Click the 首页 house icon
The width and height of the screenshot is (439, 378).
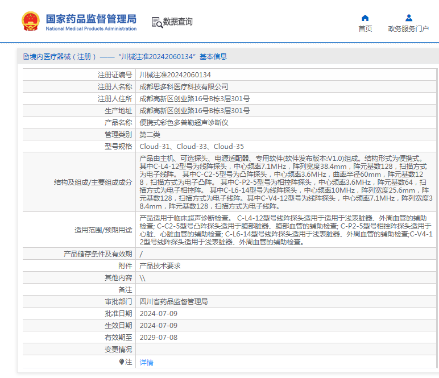(365, 18)
